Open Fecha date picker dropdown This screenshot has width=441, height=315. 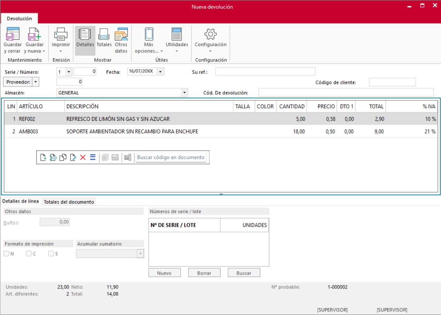(160, 72)
